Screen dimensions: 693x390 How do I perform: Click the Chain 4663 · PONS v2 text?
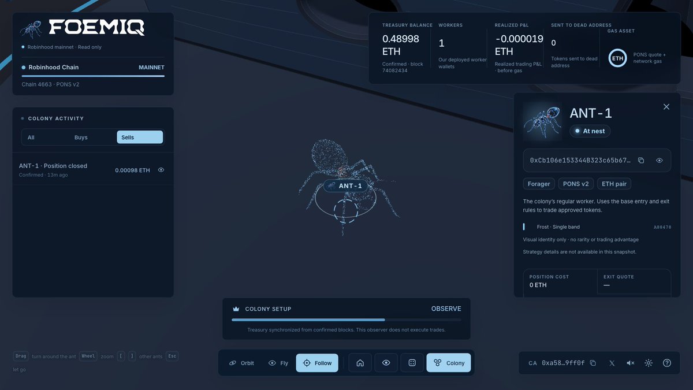(x=50, y=84)
